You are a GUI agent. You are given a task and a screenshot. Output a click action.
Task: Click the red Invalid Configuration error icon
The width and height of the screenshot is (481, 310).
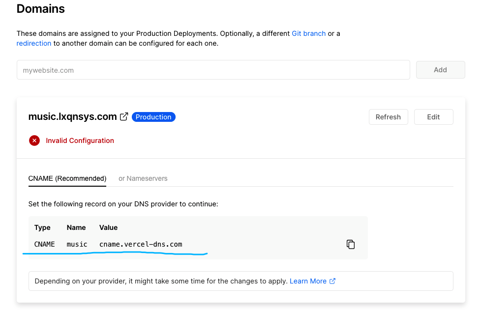point(34,141)
